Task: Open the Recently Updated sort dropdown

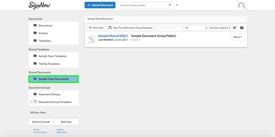Action: click(219, 28)
